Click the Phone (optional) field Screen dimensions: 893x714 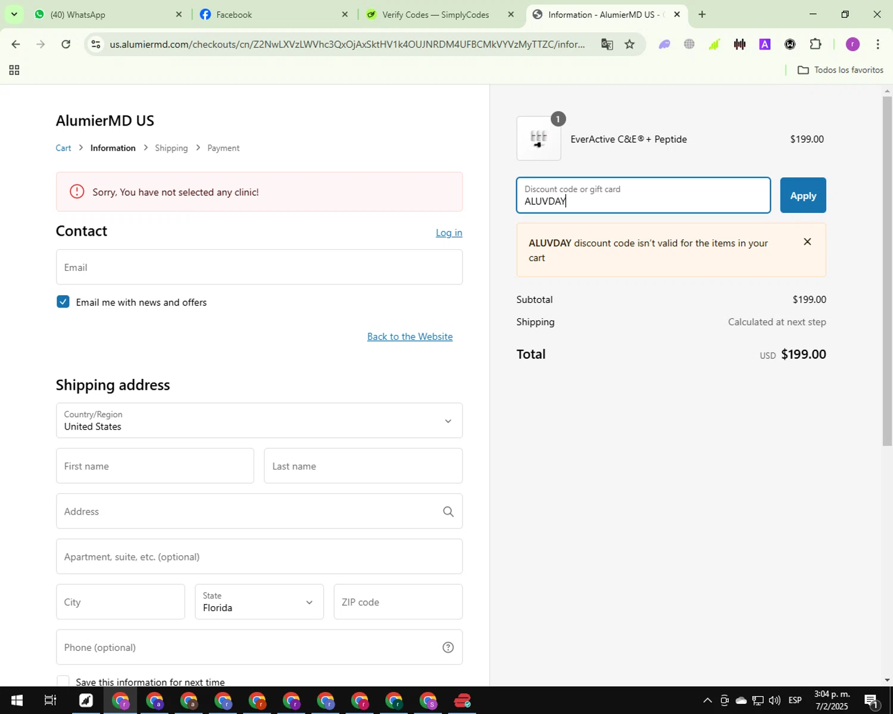(x=259, y=647)
